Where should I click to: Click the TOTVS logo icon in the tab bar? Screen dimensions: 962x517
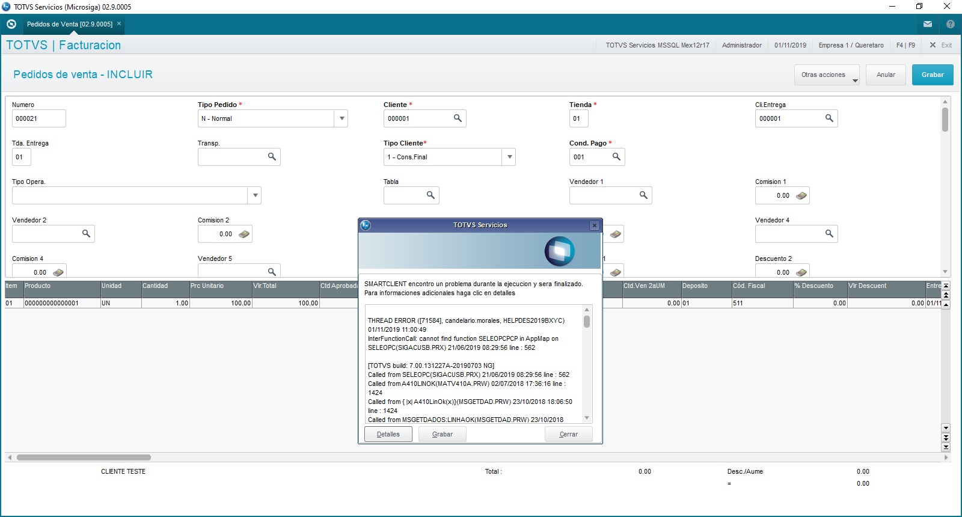(x=11, y=24)
